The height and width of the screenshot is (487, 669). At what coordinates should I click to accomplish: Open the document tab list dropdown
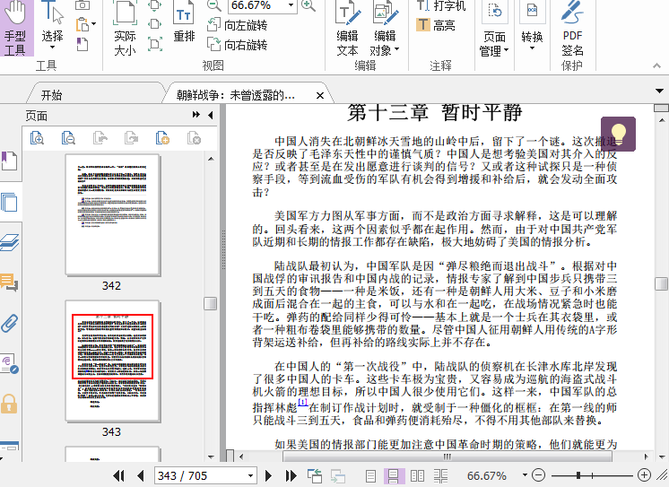(659, 91)
